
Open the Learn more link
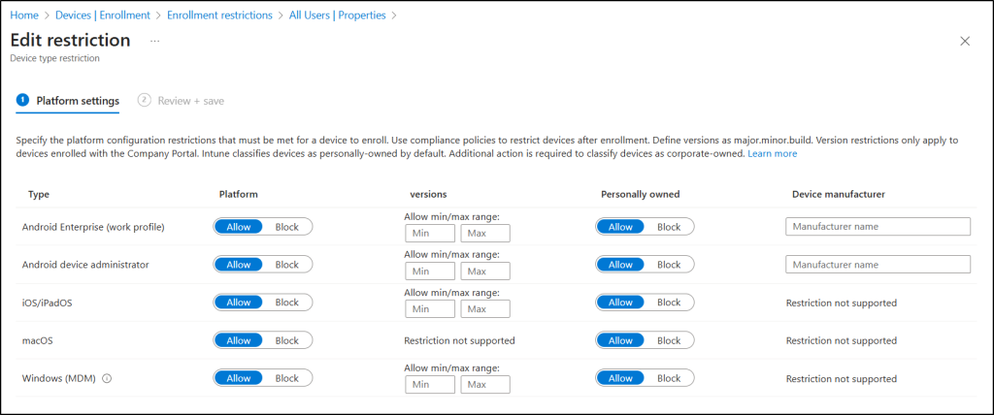coord(772,153)
